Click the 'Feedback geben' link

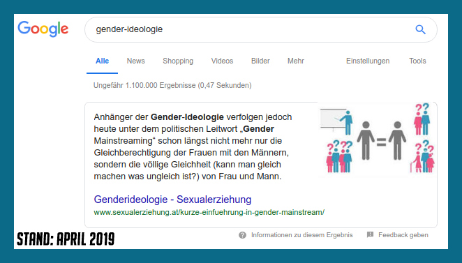click(x=403, y=235)
